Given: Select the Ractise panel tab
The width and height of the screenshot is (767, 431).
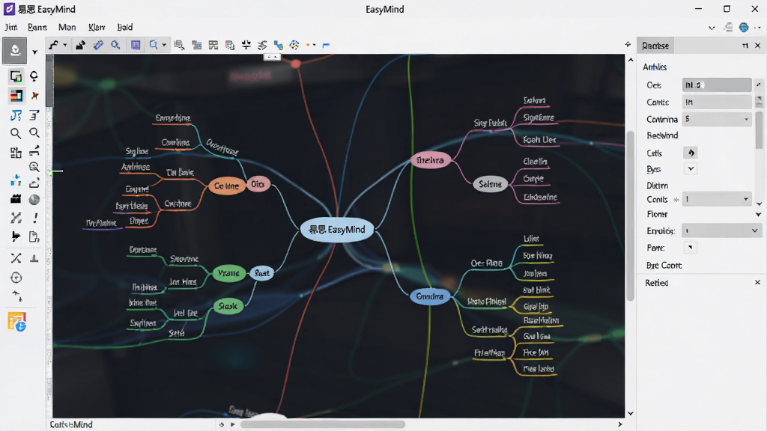Looking at the screenshot, I should pyautogui.click(x=655, y=46).
